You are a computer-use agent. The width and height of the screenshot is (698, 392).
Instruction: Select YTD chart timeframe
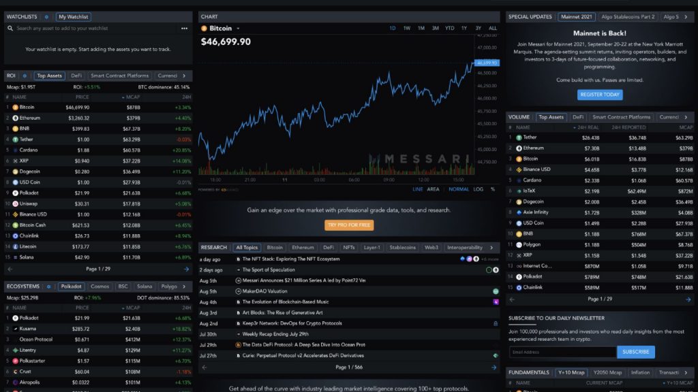coord(450,29)
